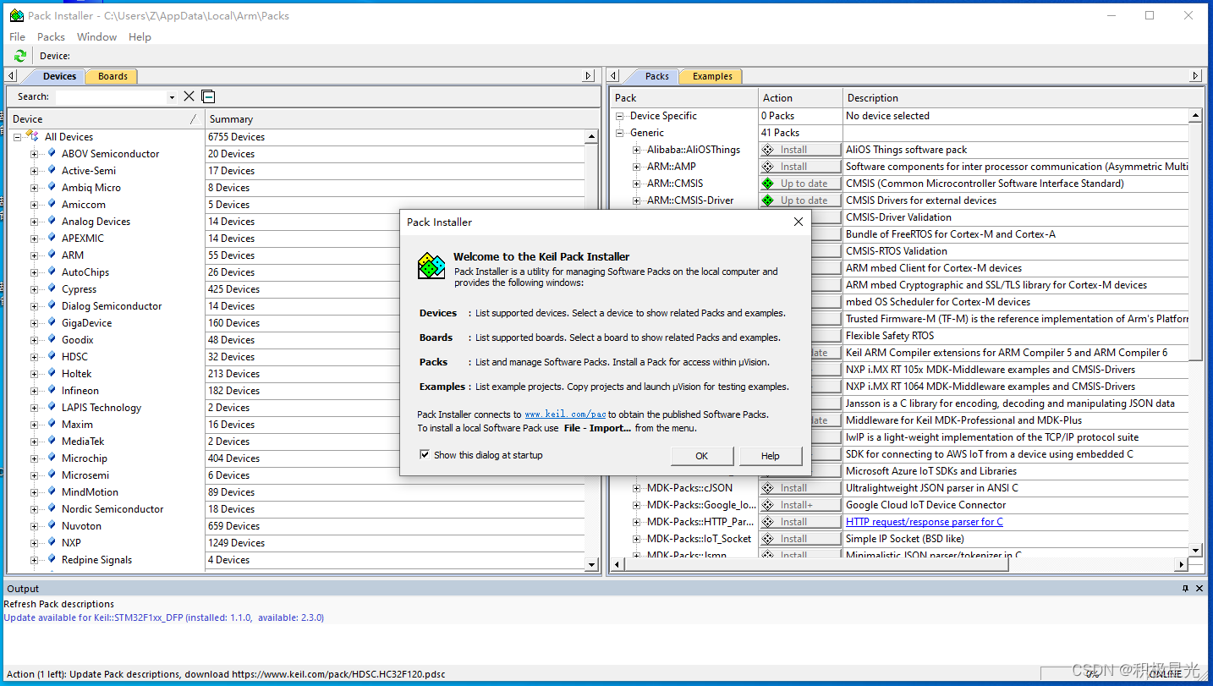Click the Maxim vendor icon
This screenshot has height=686, width=1213.
52,424
